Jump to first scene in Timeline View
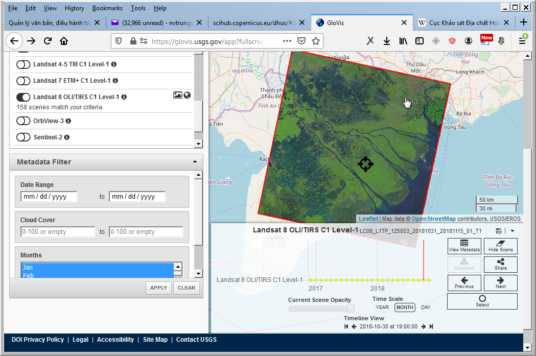 pos(346,326)
